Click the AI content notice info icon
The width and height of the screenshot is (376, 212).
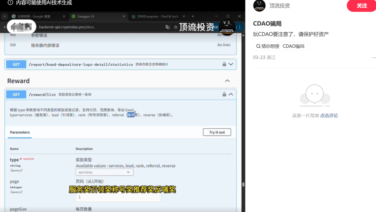(10, 3)
